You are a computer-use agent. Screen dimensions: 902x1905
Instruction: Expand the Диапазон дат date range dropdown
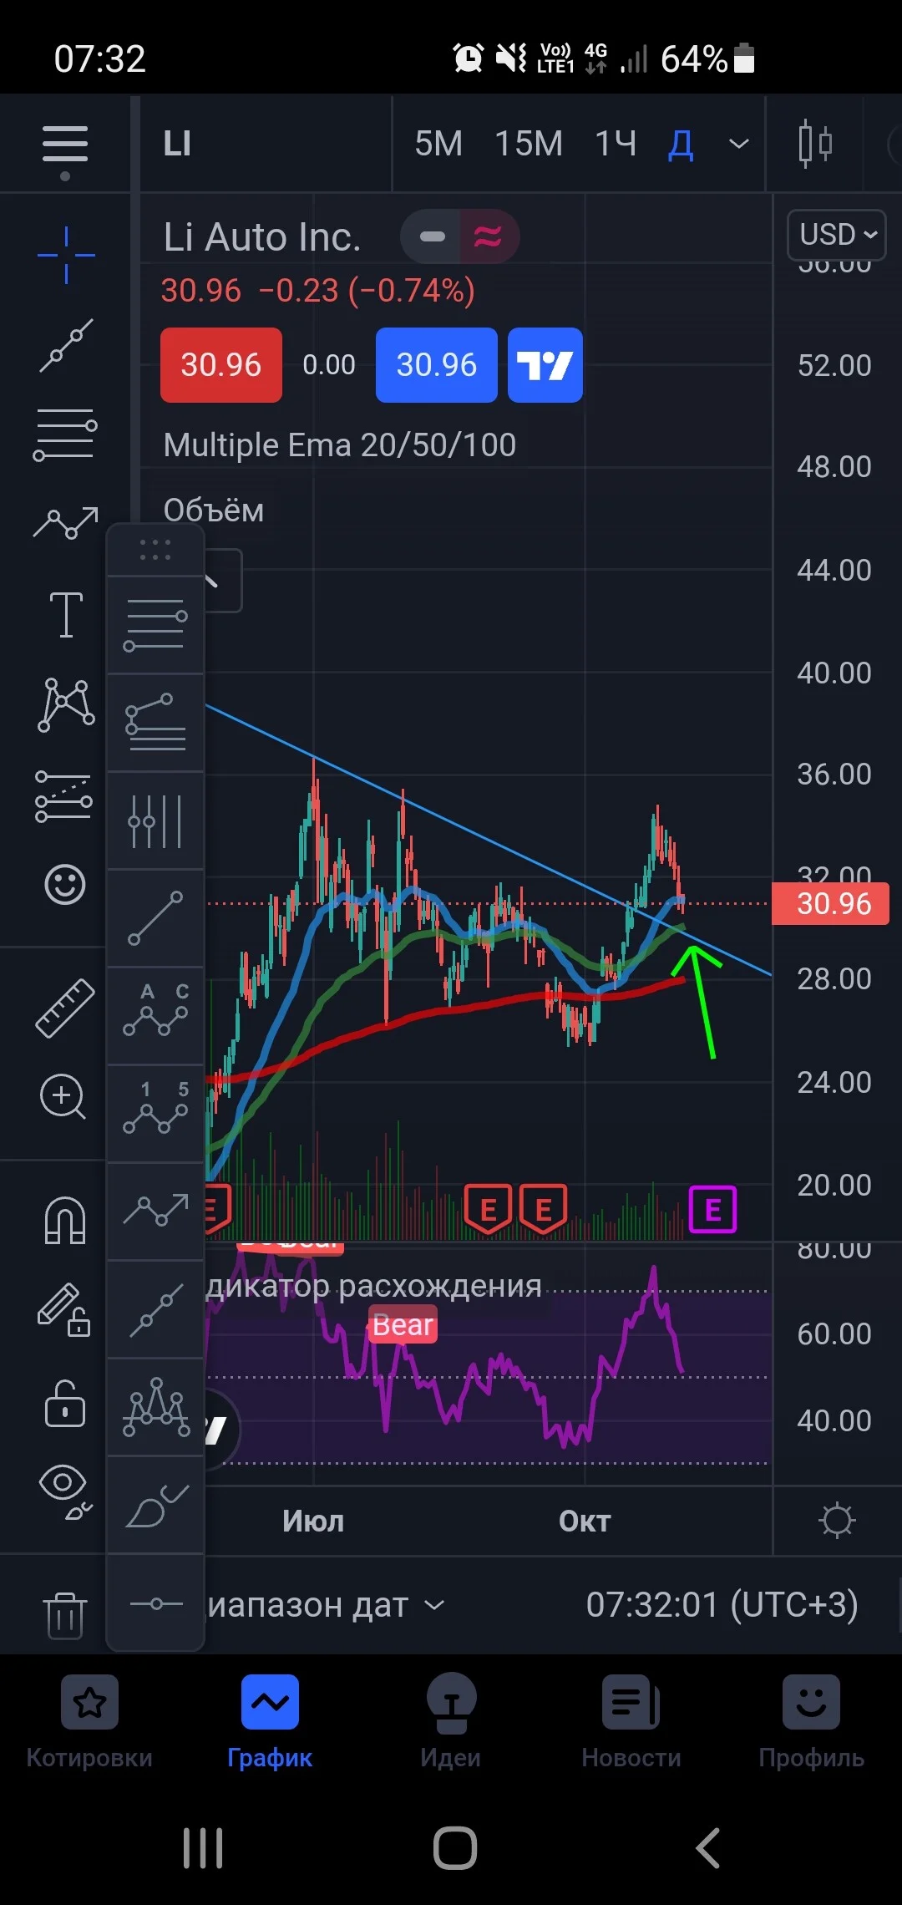(x=326, y=1605)
